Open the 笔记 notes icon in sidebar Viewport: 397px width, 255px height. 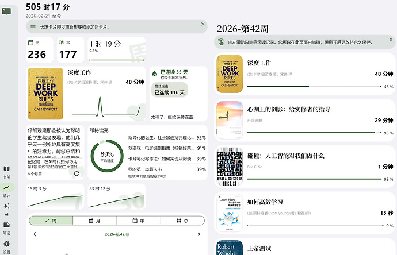click(6, 225)
